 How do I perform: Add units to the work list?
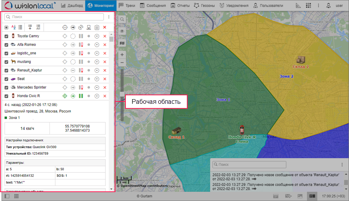pos(30,27)
